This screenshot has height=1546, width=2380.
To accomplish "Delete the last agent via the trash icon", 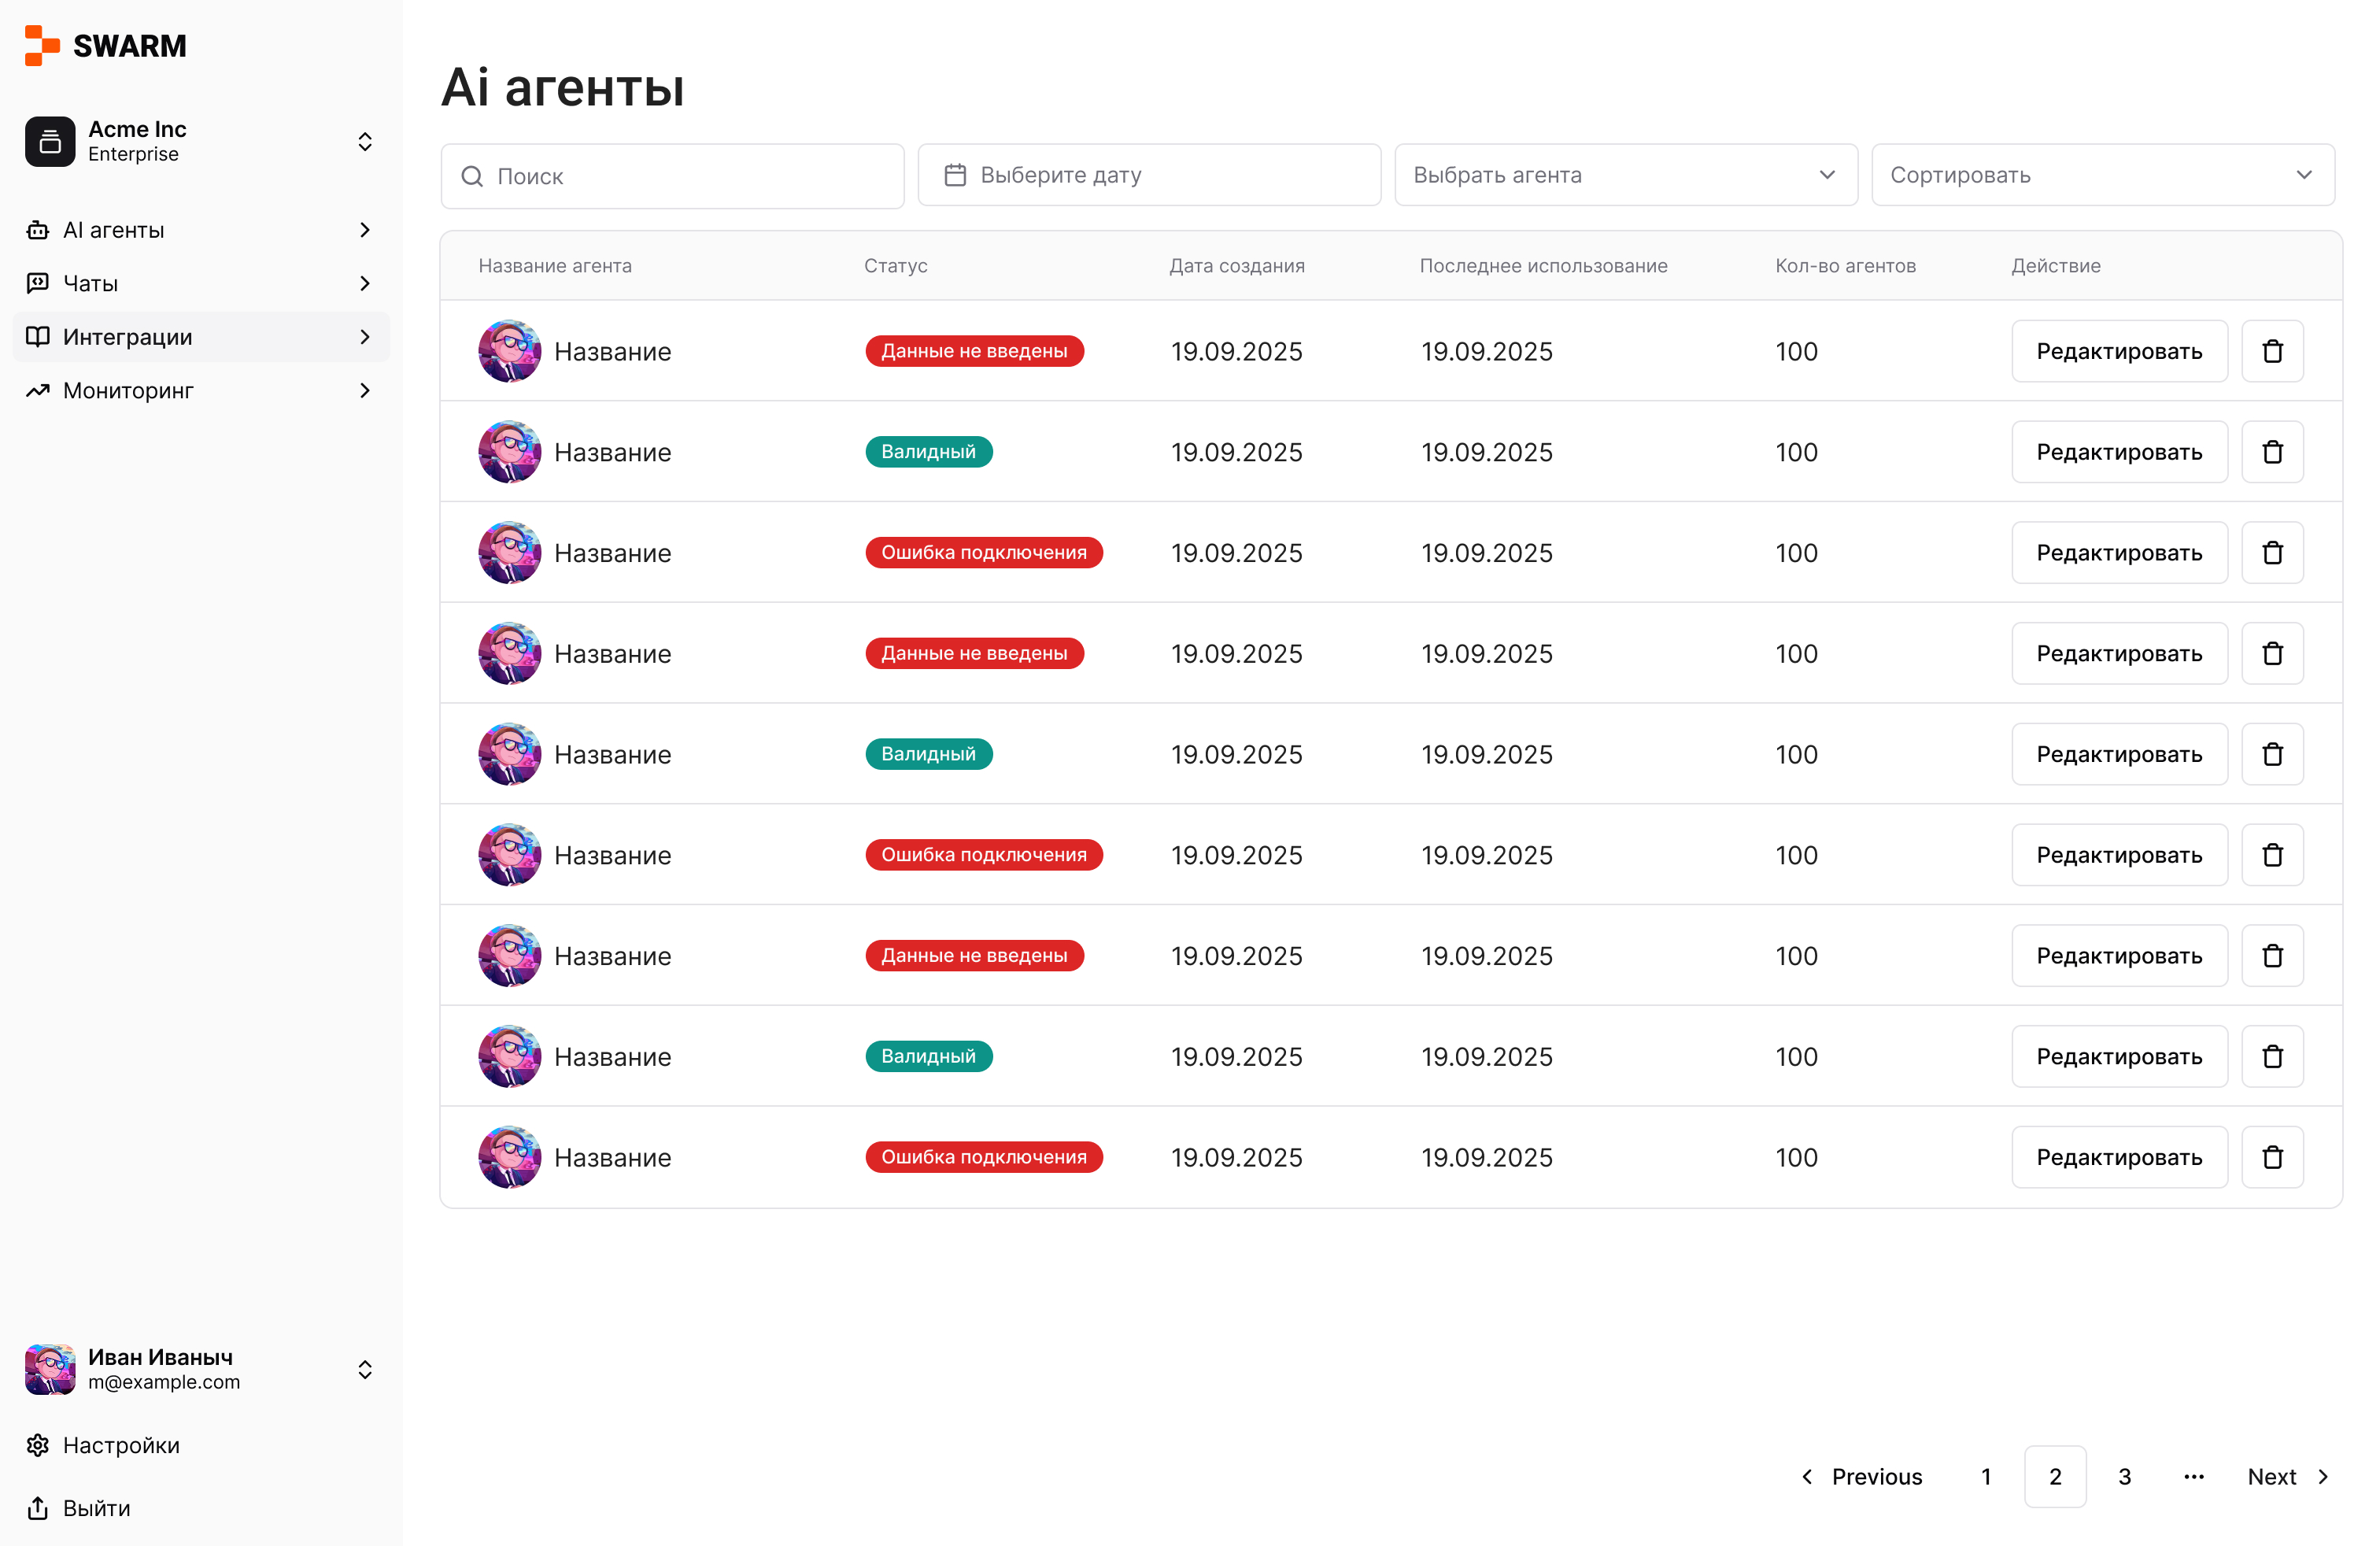I will [x=2271, y=1157].
